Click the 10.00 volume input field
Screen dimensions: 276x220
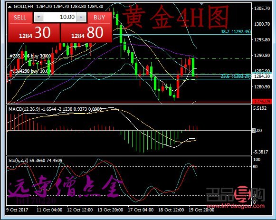tap(60, 17)
